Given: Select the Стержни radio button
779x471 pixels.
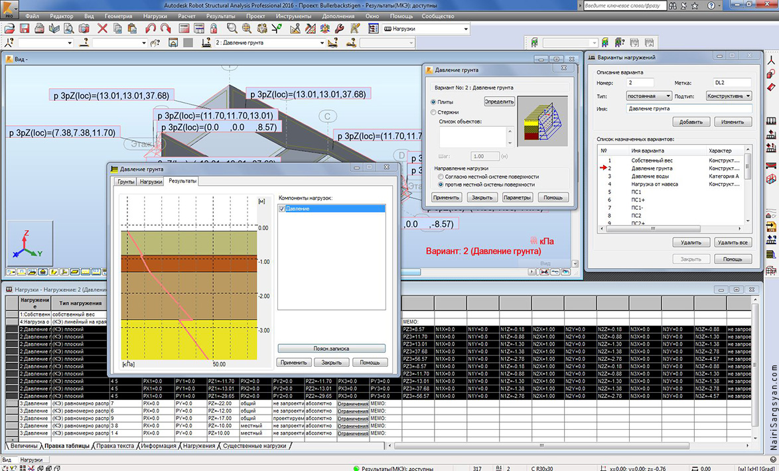Looking at the screenshot, I should 433,112.
